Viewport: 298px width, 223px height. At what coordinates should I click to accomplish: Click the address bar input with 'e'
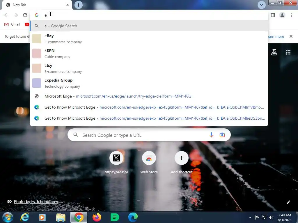coord(149,15)
